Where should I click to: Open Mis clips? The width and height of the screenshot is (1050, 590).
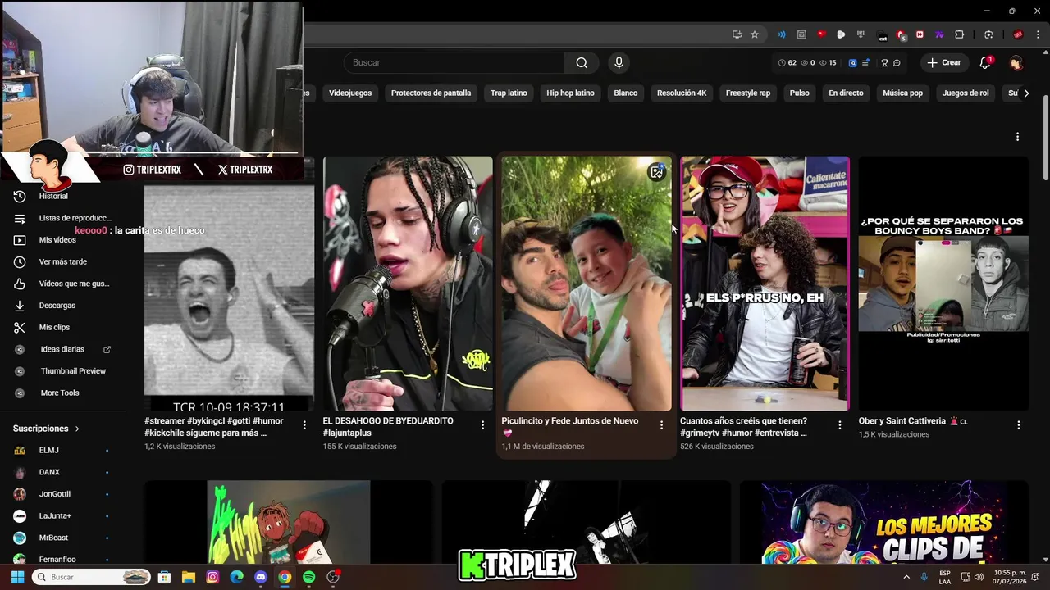pos(63,328)
